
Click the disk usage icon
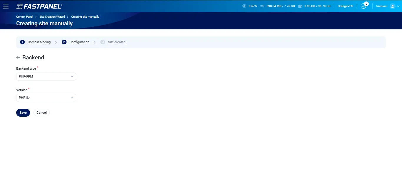coord(300,6)
